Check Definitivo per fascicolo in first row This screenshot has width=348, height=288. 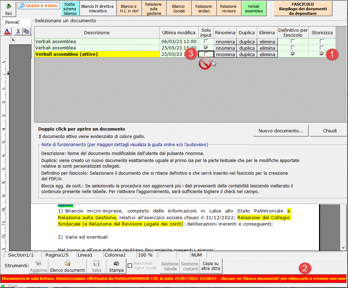tap(293, 41)
